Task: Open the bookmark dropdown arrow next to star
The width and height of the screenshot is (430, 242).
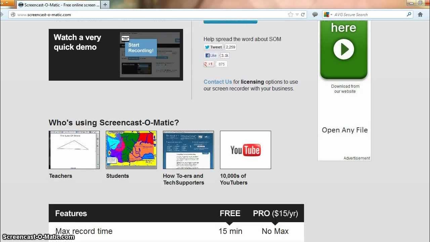Action: [x=297, y=14]
